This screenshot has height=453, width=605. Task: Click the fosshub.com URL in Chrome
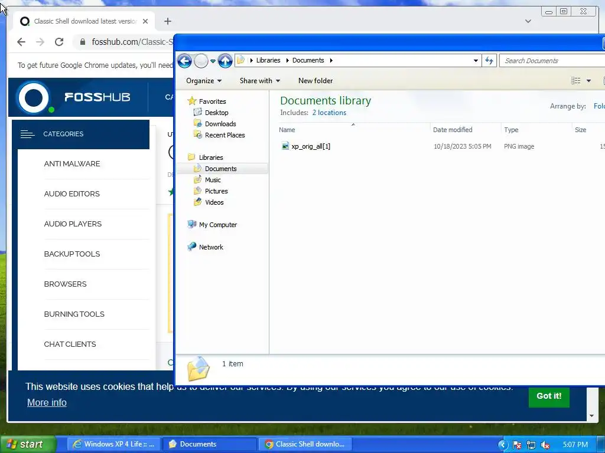132,42
